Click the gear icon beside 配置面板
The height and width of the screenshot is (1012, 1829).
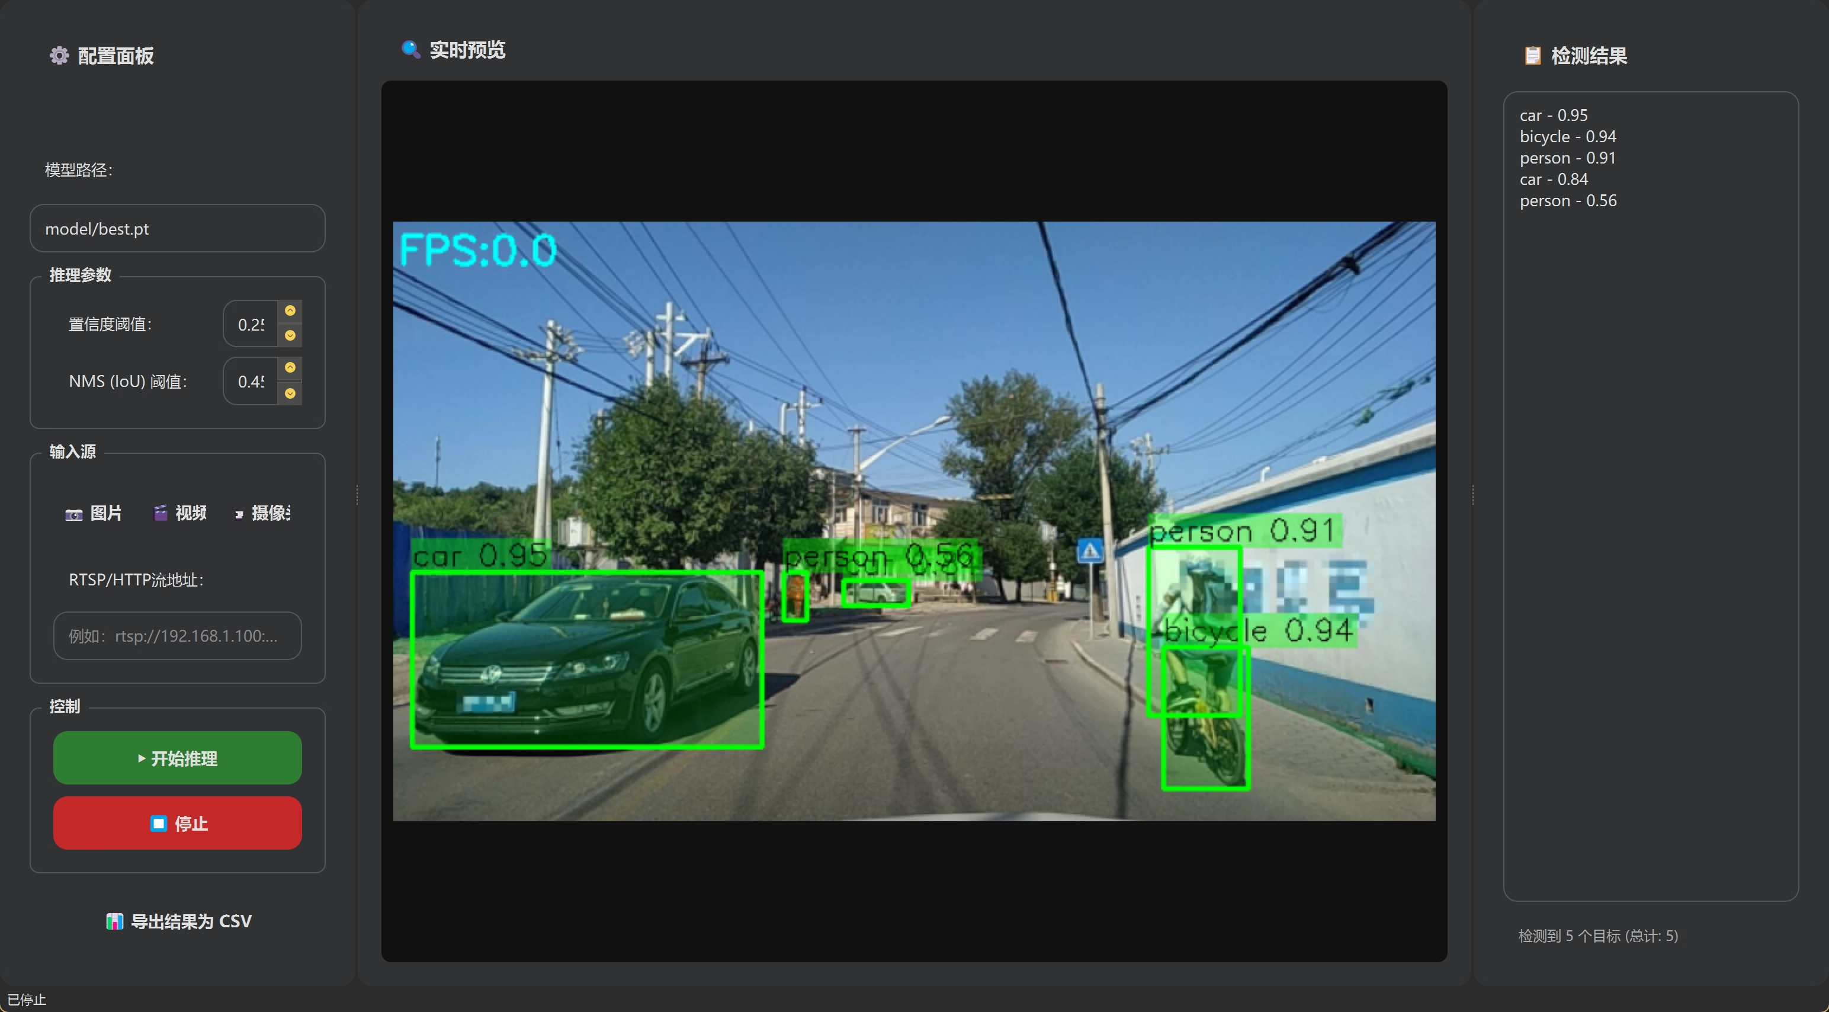tap(59, 55)
